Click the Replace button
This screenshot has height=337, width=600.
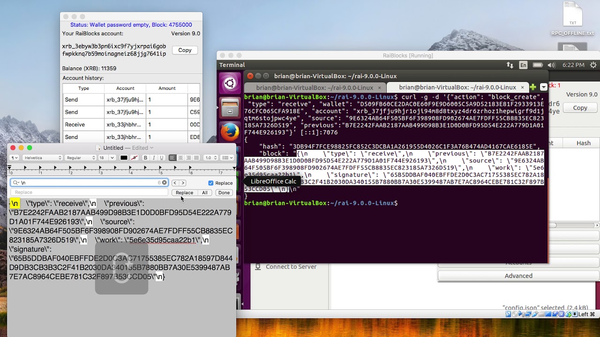tap(184, 192)
